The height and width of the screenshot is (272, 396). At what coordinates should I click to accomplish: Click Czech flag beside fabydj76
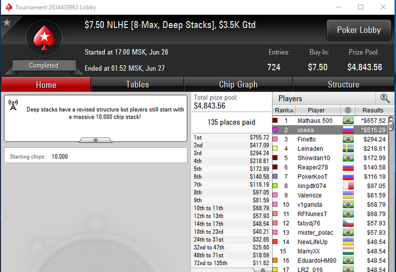pyautogui.click(x=348, y=223)
